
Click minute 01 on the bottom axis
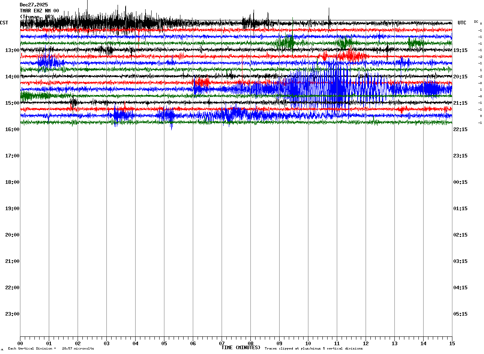(49, 343)
